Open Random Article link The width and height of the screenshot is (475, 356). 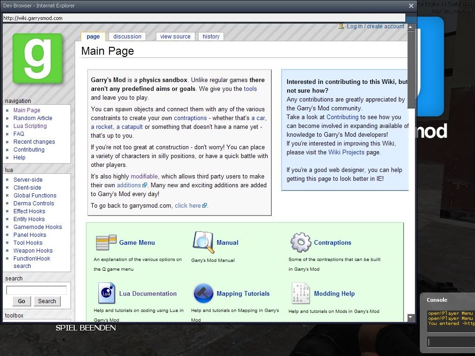pos(33,118)
